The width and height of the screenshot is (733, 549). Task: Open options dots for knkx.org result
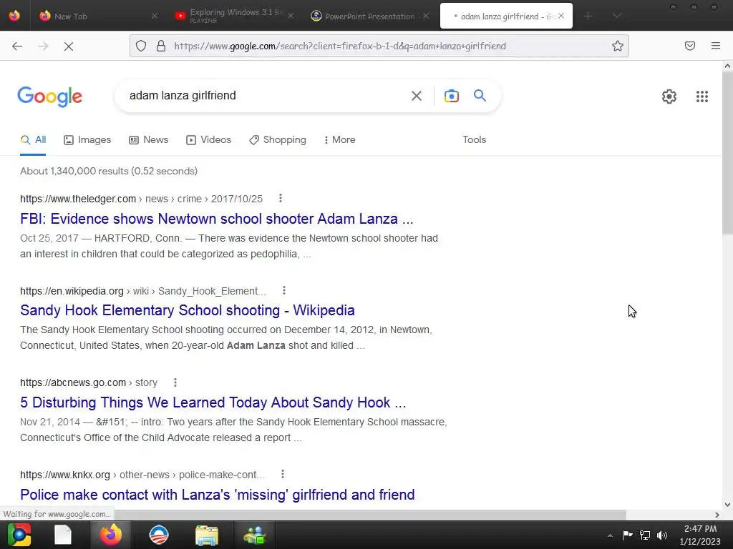coord(282,475)
